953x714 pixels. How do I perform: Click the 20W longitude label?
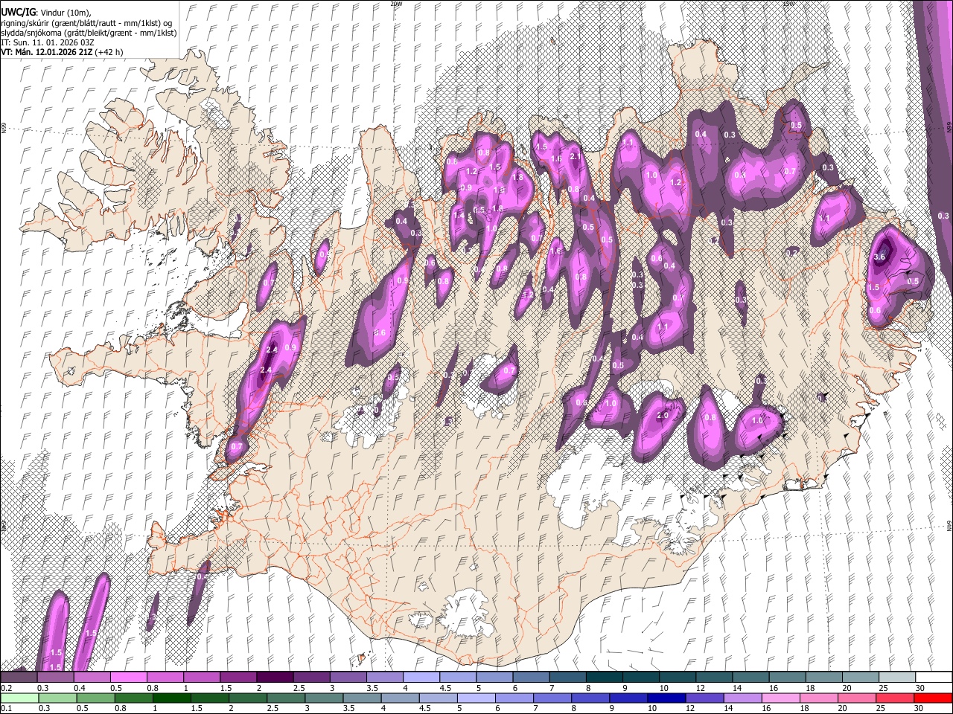pyautogui.click(x=395, y=4)
